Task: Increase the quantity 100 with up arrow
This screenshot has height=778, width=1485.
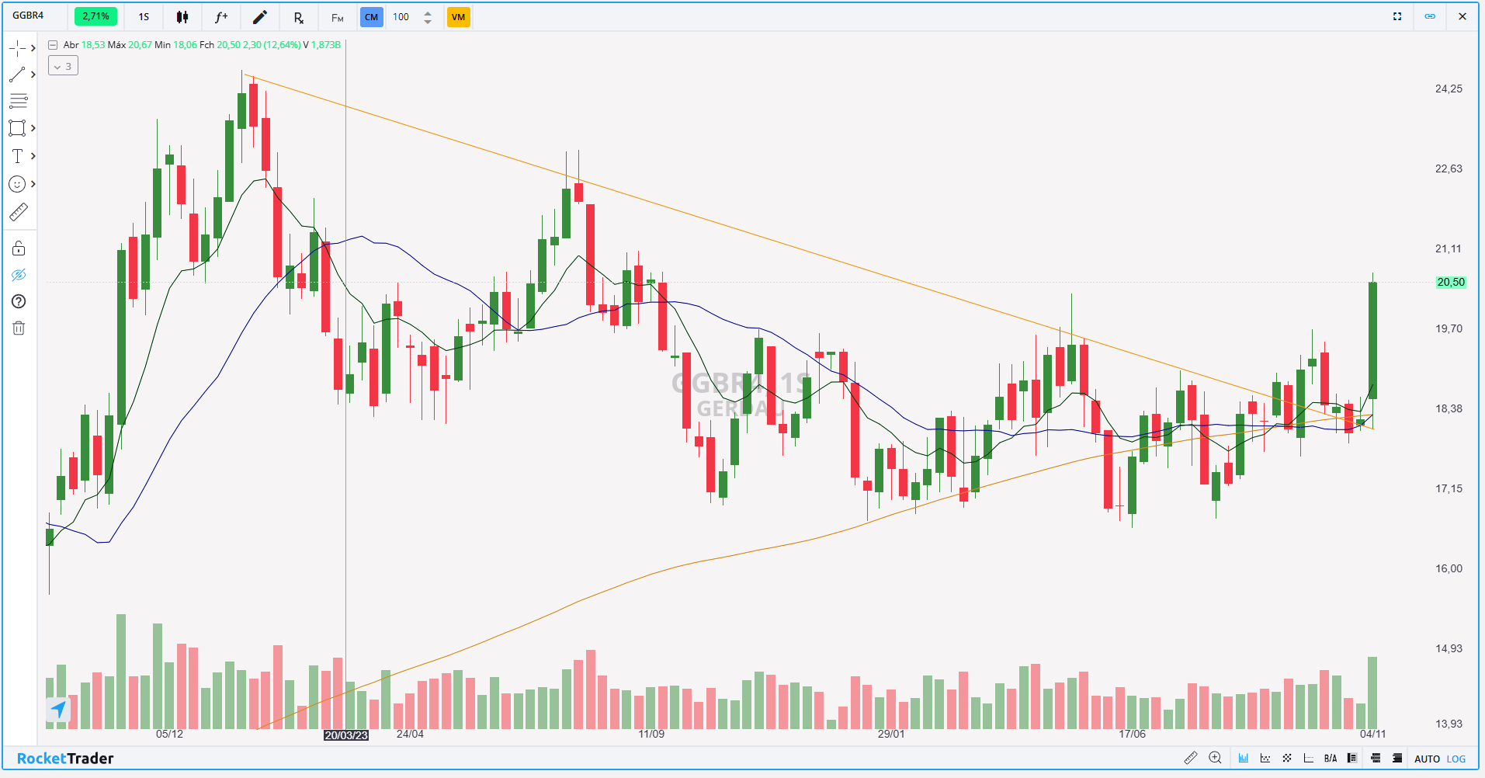Action: tap(428, 12)
